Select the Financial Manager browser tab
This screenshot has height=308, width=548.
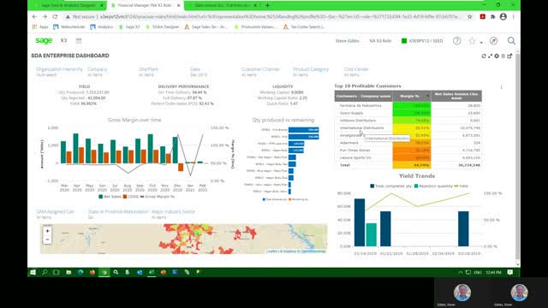pyautogui.click(x=145, y=5)
